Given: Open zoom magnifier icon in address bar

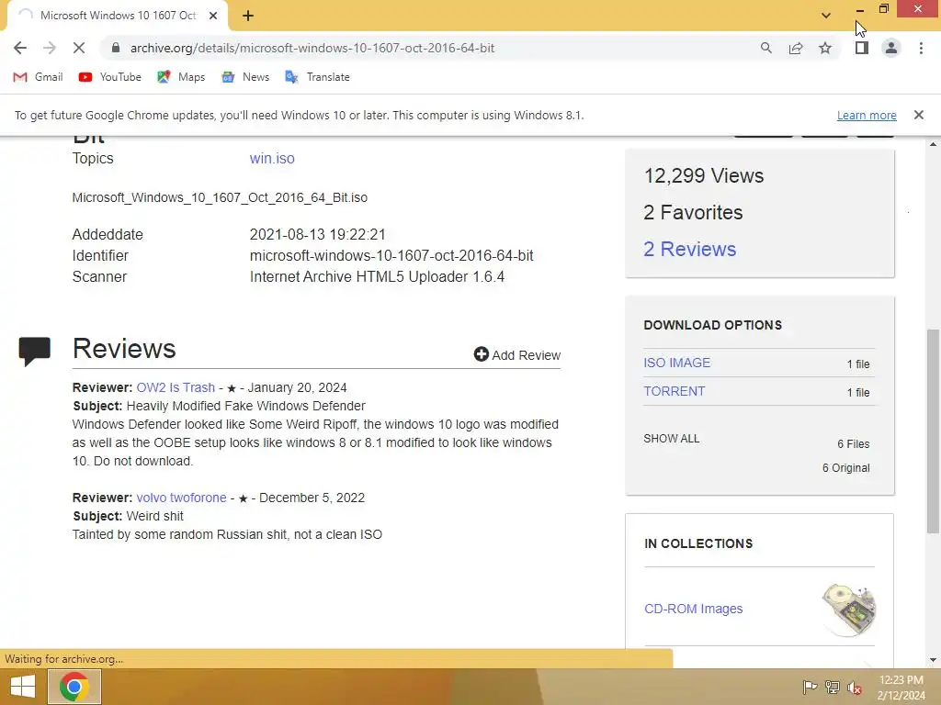Looking at the screenshot, I should (x=765, y=48).
